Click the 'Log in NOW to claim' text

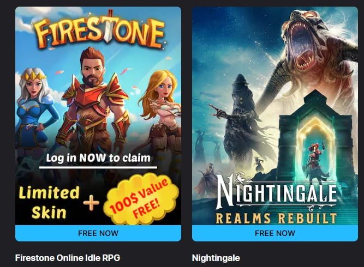[x=98, y=158]
